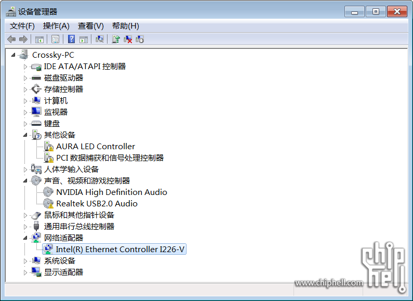Click the Realtek USB2.0 Audio warning icon

pos(48,203)
